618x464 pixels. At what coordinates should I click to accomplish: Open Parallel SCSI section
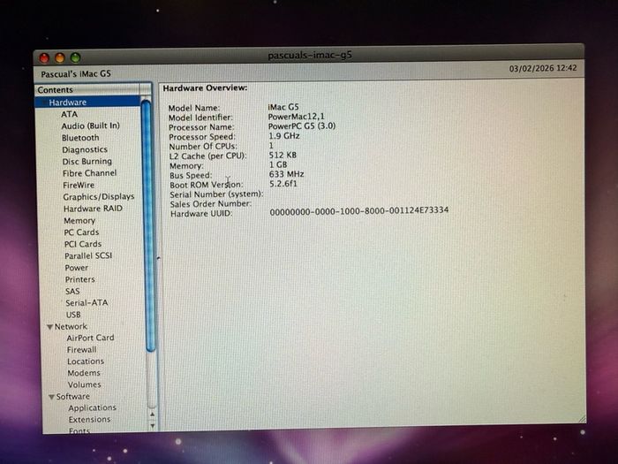tap(88, 255)
